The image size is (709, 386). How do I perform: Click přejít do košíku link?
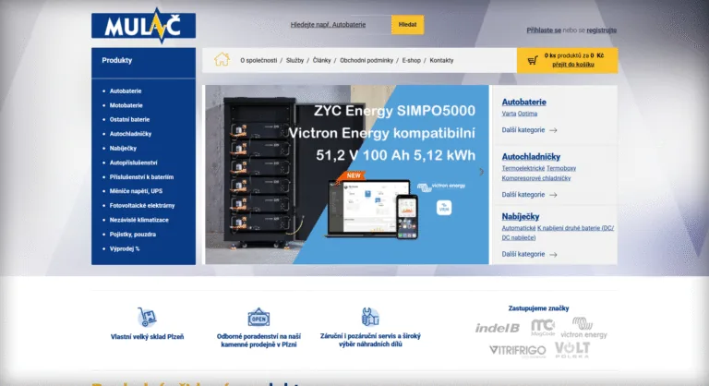tap(573, 65)
